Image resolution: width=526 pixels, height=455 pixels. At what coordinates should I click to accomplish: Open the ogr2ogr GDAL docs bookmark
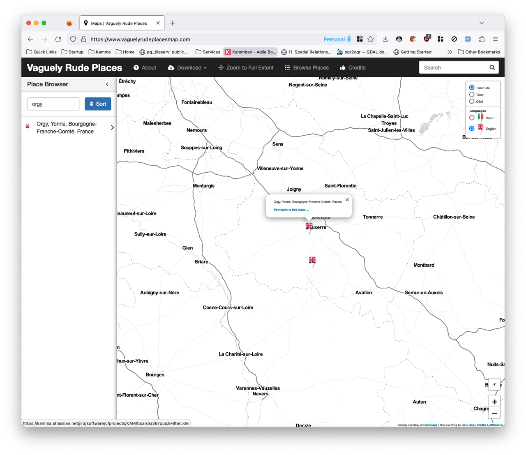(x=362, y=52)
